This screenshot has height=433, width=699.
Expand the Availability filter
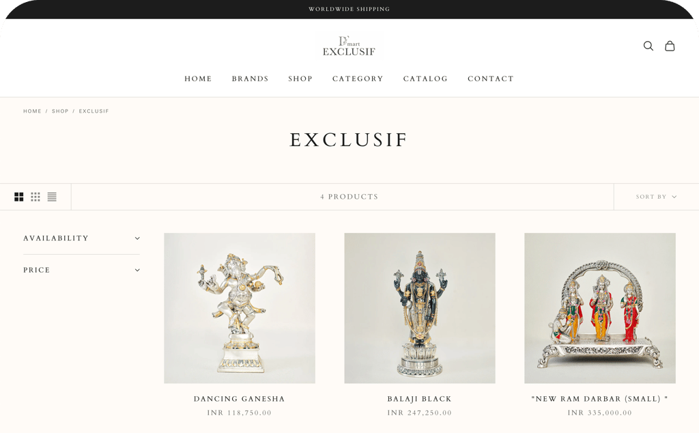coord(82,238)
